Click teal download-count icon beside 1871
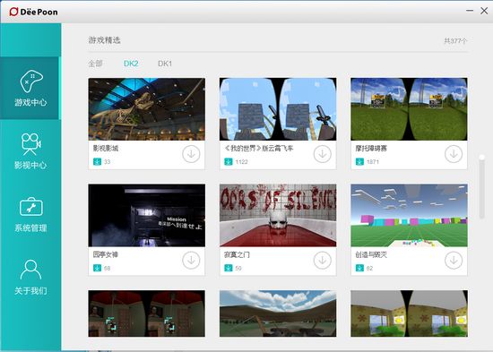This screenshot has width=493, height=352. click(x=359, y=162)
